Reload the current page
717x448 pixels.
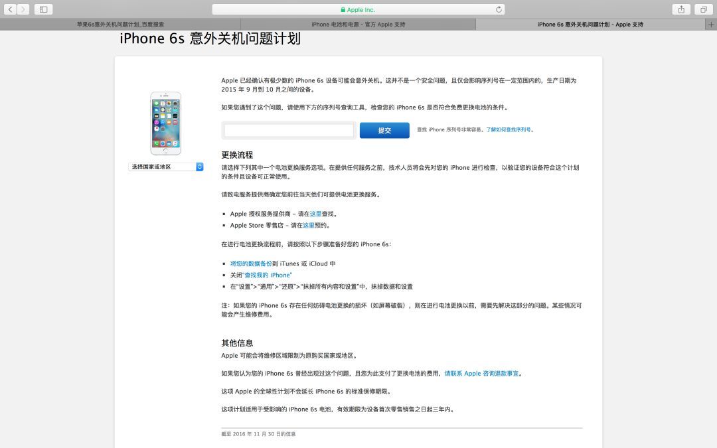[x=499, y=9]
